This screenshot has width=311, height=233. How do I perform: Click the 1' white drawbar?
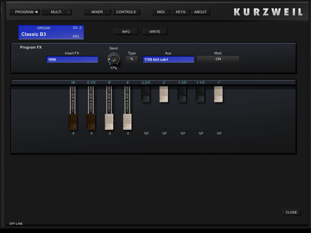point(218,94)
